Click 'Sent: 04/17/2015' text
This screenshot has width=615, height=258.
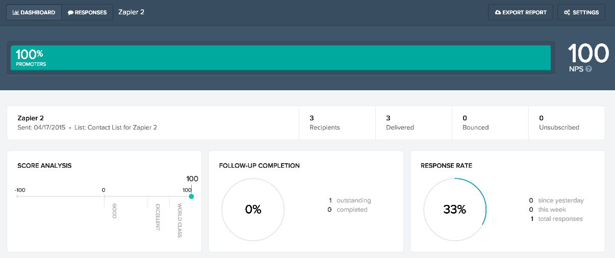tap(41, 127)
